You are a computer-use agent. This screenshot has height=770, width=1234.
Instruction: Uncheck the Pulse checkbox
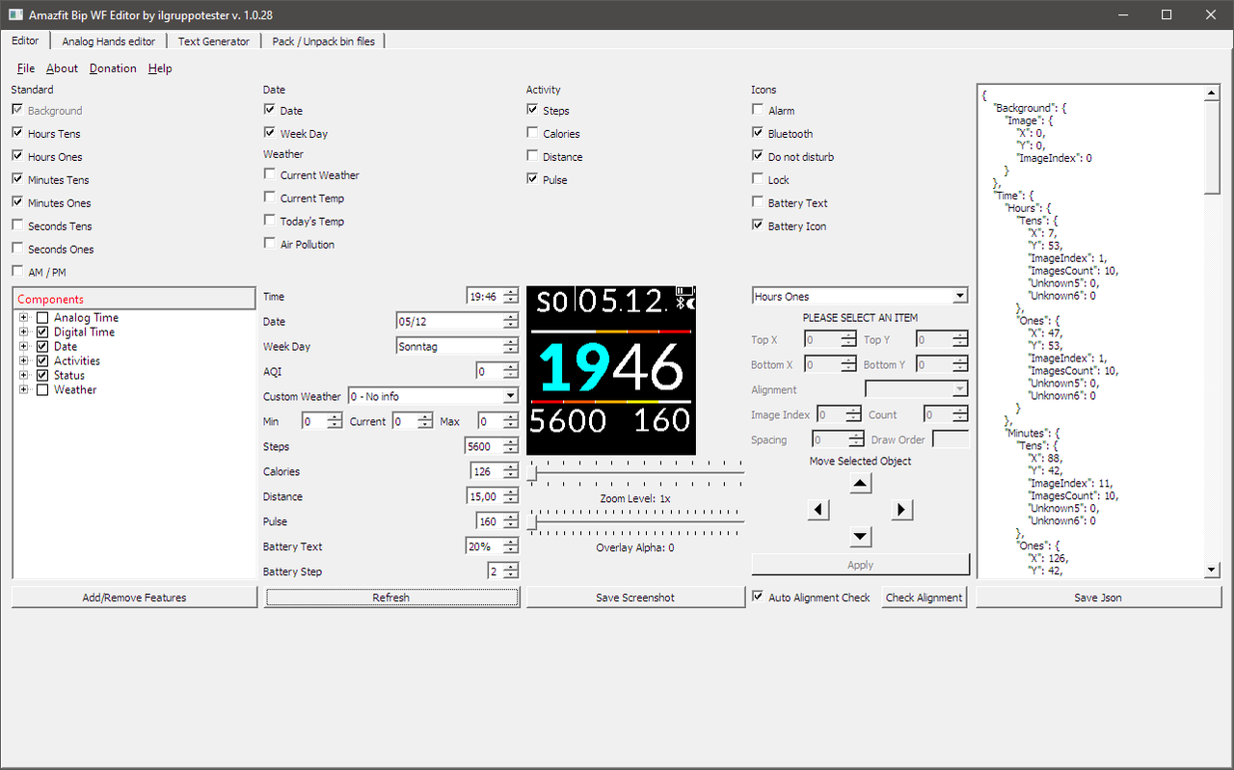pyautogui.click(x=532, y=179)
